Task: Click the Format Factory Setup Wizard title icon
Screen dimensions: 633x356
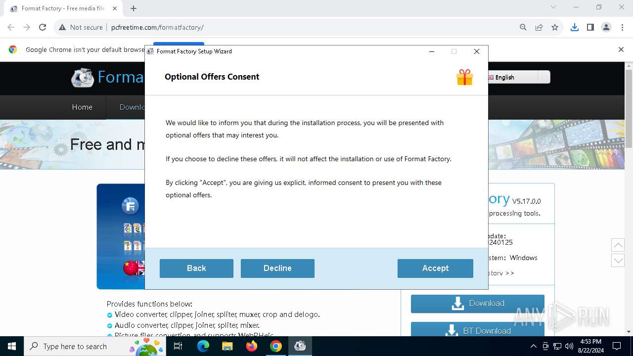Action: (150, 51)
